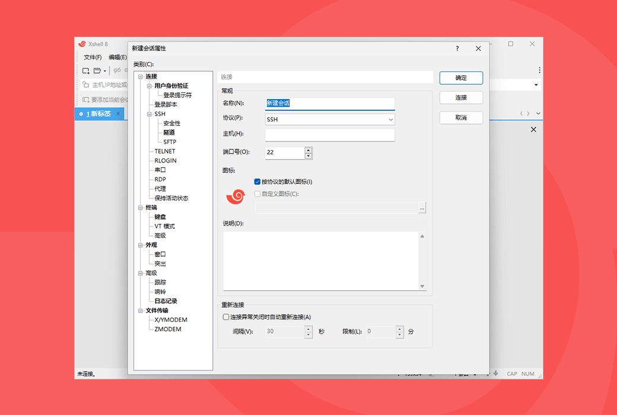This screenshot has height=415, width=617.
Task: Open the dropdown arrow next to the folder icon
Action: (x=104, y=71)
